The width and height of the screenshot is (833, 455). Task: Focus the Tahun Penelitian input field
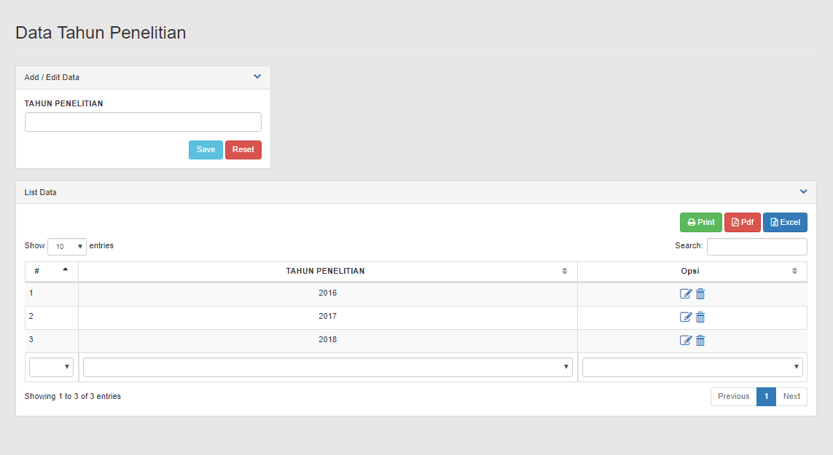pos(143,122)
